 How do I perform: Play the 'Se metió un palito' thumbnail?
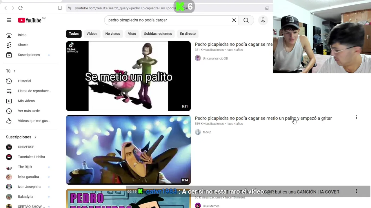tap(128, 76)
